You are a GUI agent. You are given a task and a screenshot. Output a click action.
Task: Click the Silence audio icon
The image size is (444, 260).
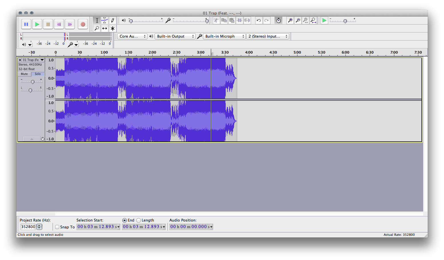pyautogui.click(x=247, y=21)
